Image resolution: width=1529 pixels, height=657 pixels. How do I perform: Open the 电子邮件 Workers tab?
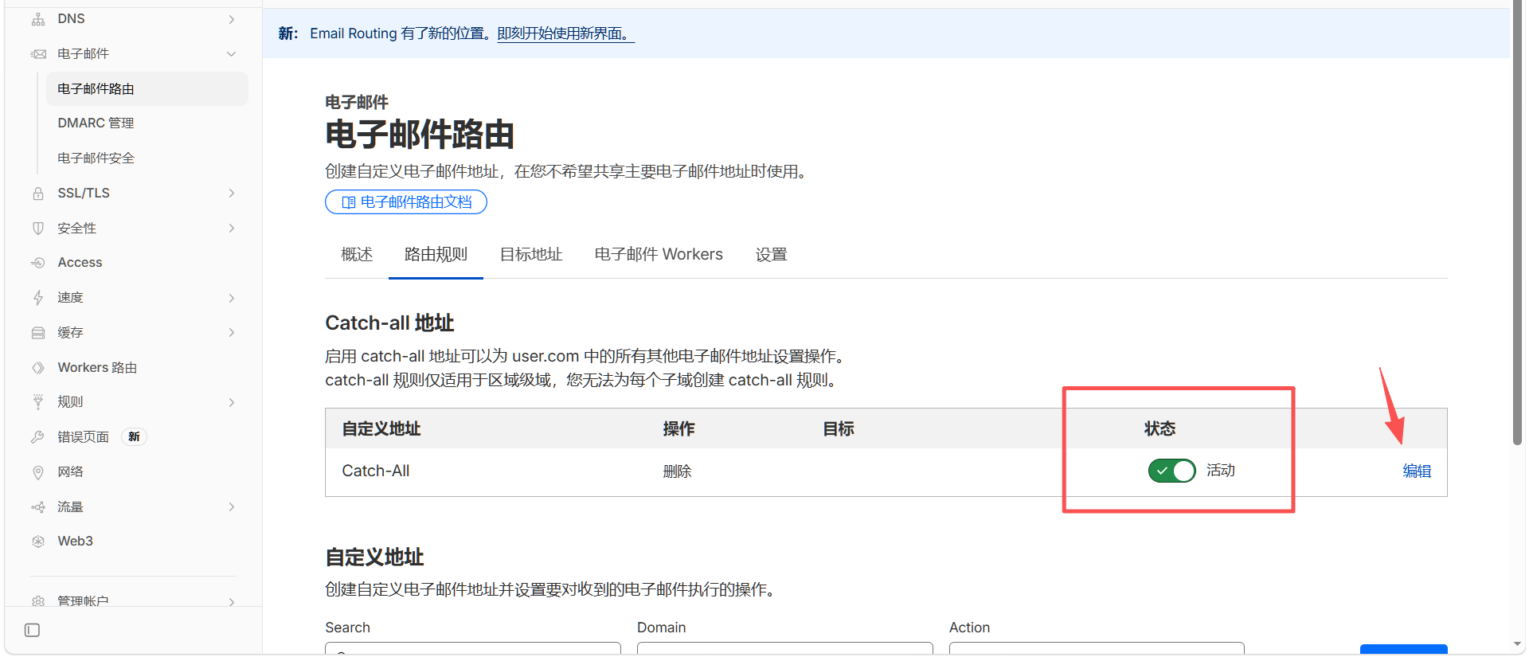click(659, 255)
